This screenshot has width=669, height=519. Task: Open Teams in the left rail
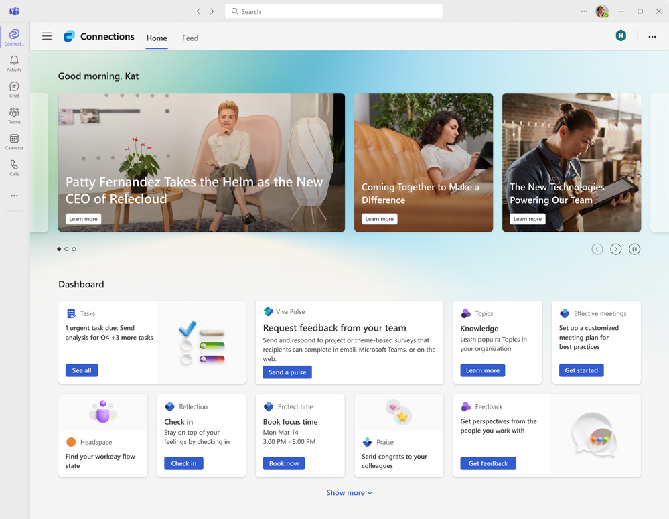pyautogui.click(x=14, y=116)
